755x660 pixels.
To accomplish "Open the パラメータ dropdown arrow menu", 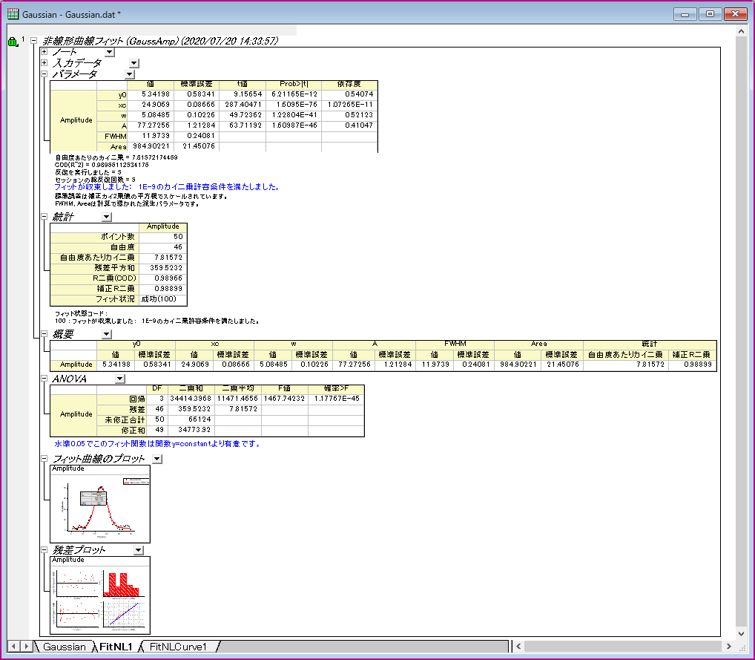I will click(x=130, y=75).
